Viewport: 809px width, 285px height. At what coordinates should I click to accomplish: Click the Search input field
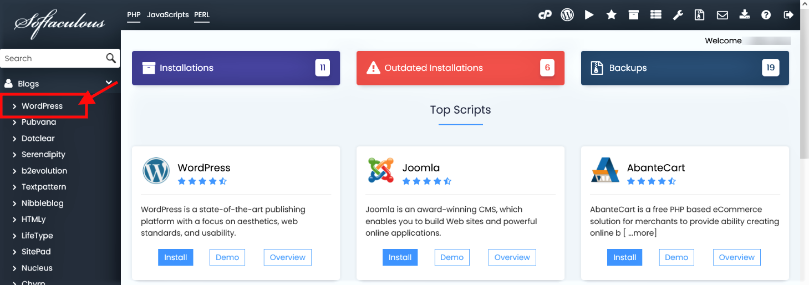[x=53, y=58]
